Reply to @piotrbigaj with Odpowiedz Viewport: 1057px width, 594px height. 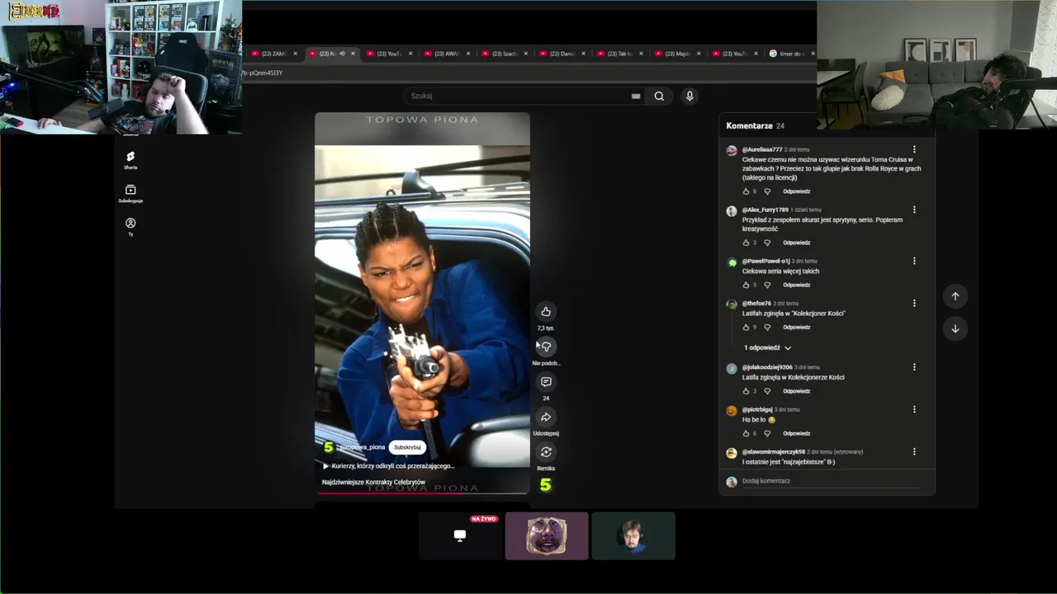point(796,433)
